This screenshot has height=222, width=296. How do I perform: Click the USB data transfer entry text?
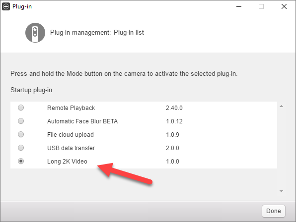[71, 148]
